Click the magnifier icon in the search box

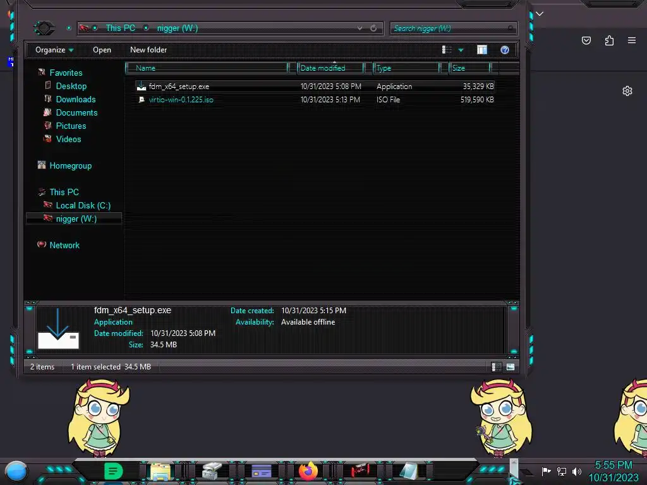pos(511,28)
